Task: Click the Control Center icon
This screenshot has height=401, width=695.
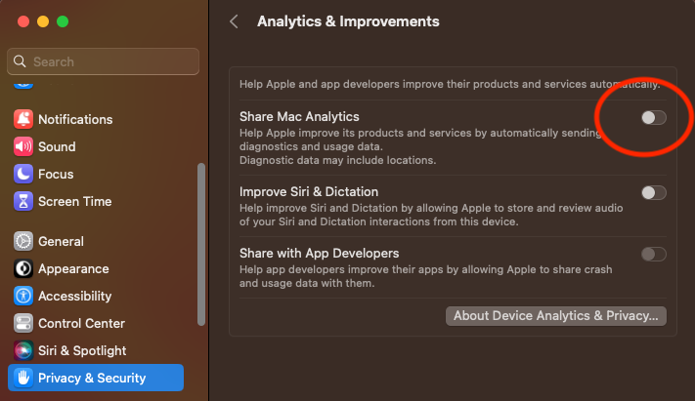Action: [23, 324]
